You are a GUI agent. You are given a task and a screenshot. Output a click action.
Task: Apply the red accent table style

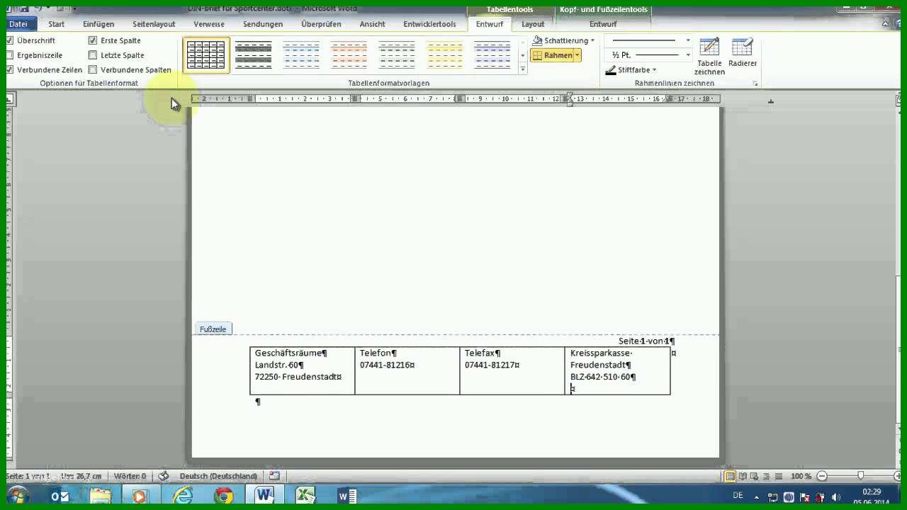pyautogui.click(x=349, y=55)
